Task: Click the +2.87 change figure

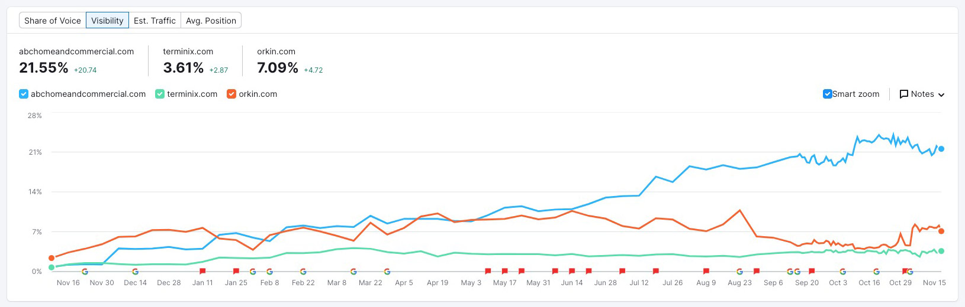Action: tap(218, 70)
